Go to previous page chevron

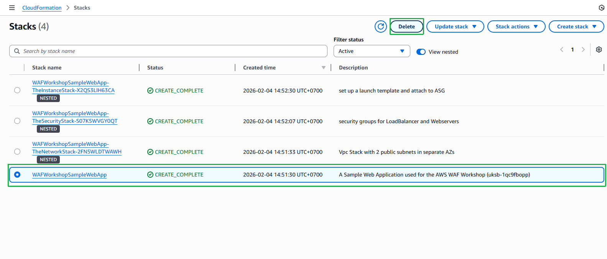[x=562, y=49]
